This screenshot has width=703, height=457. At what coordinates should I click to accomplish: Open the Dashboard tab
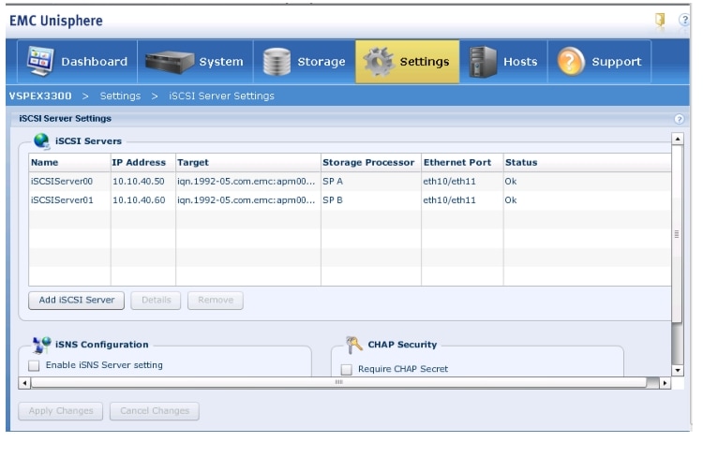click(77, 62)
